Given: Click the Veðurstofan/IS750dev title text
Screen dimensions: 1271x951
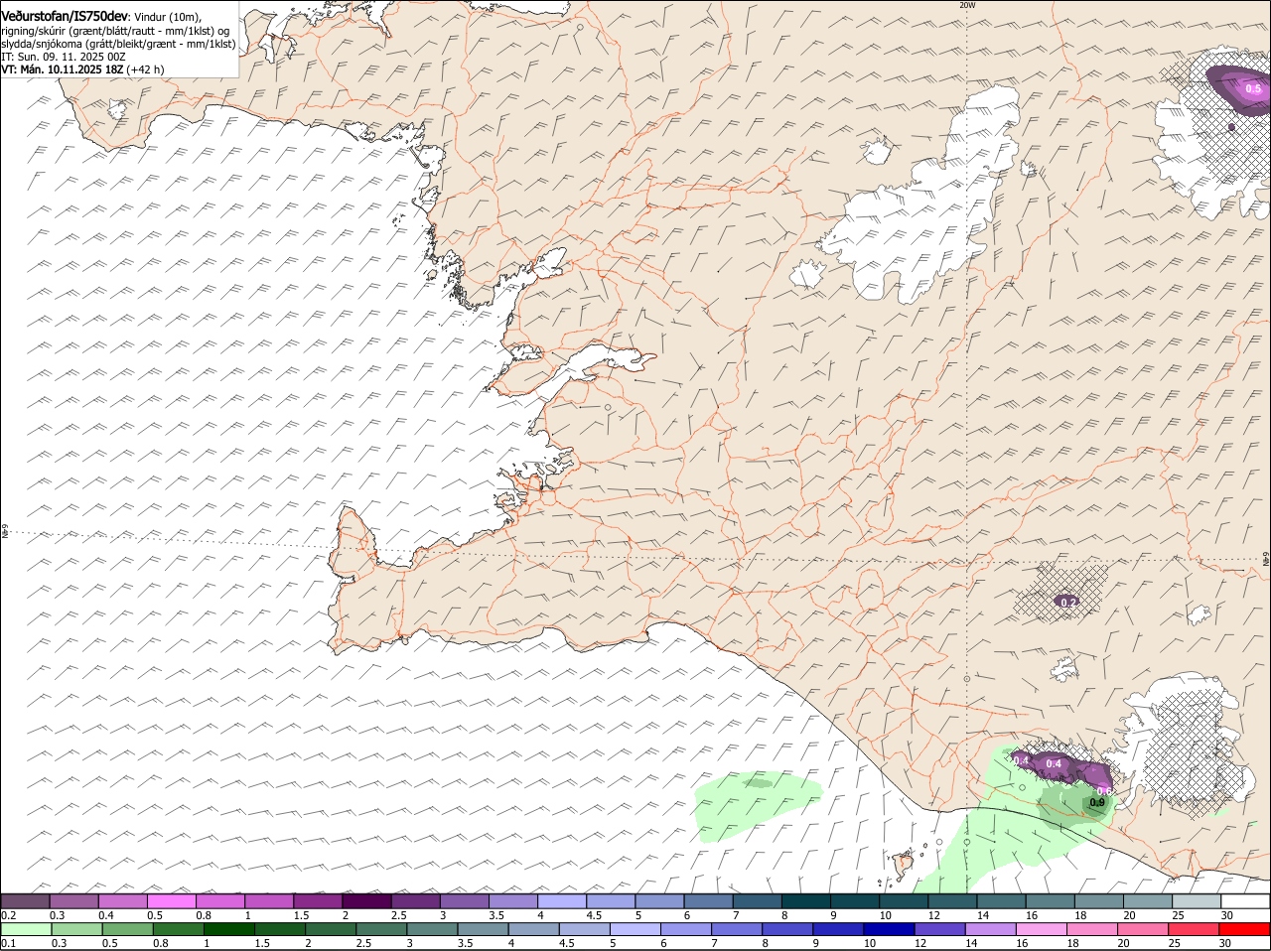Looking at the screenshot, I should 65,16.
